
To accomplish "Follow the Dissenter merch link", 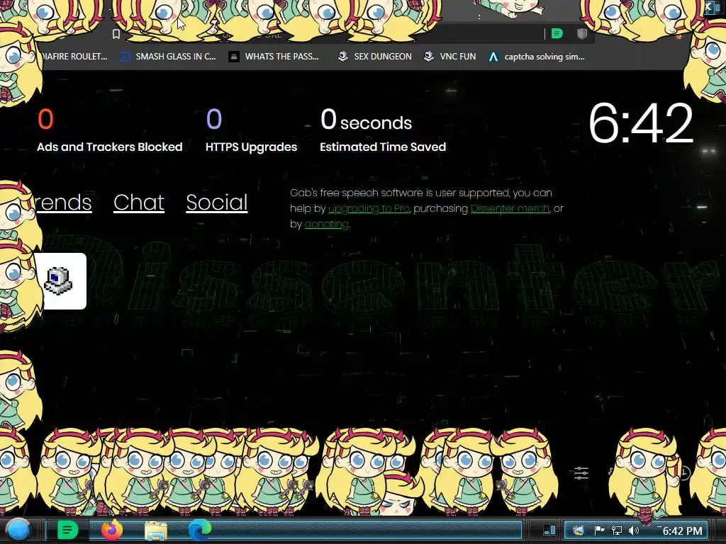I will coord(510,209).
